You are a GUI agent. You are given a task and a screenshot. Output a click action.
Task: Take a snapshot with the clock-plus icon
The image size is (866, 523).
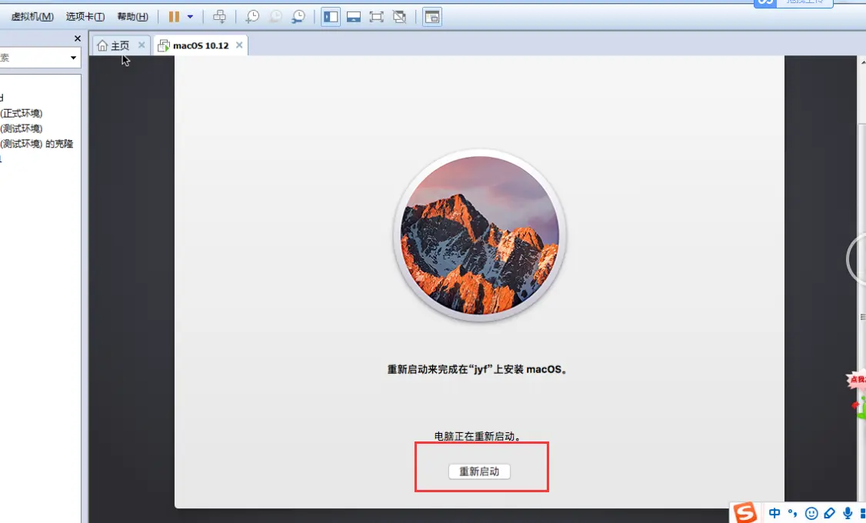252,17
